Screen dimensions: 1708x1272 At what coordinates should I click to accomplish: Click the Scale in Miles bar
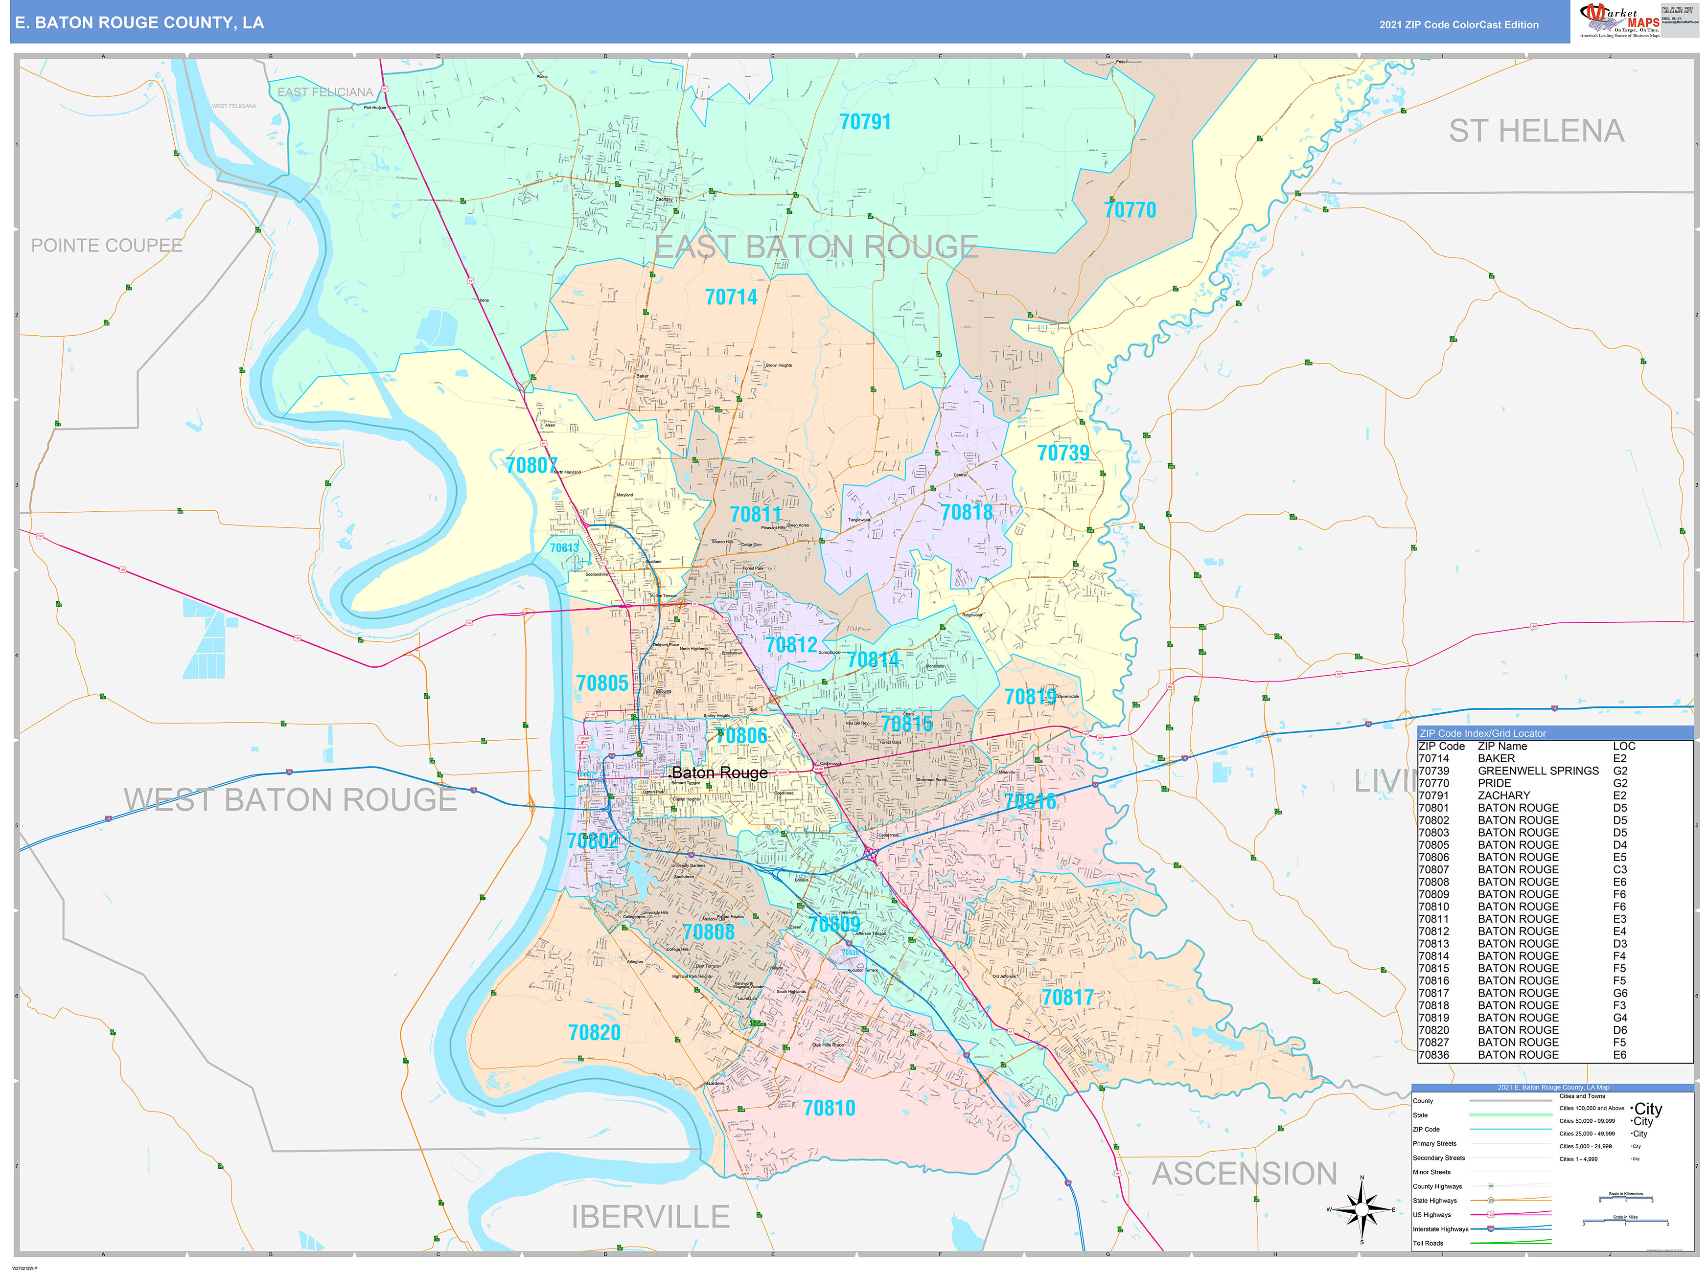click(1626, 1221)
